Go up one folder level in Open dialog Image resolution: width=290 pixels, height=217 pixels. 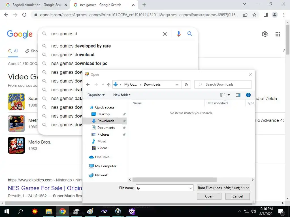coord(108,84)
